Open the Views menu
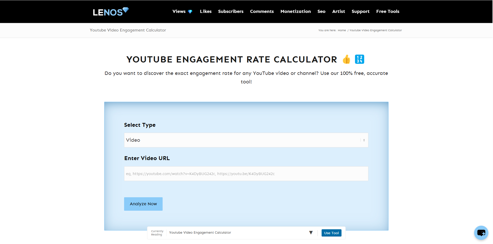The image size is (493, 244). click(179, 11)
